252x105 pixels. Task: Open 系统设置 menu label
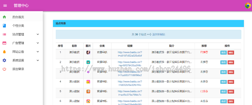tap(18, 60)
